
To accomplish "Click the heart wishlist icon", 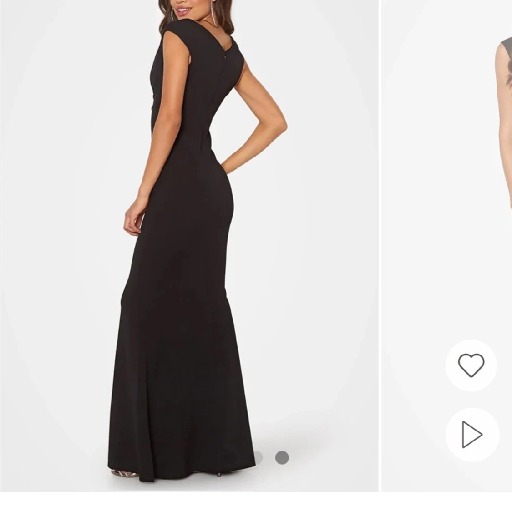I will coord(471,365).
